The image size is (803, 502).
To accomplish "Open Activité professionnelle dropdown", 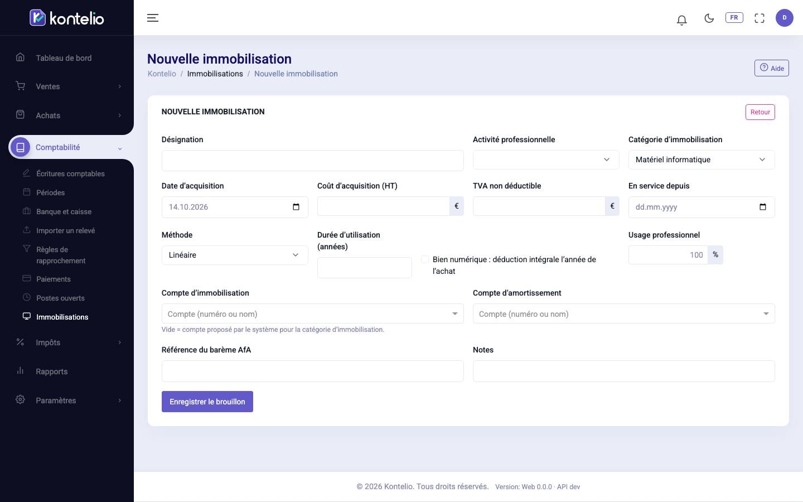I will pyautogui.click(x=546, y=160).
